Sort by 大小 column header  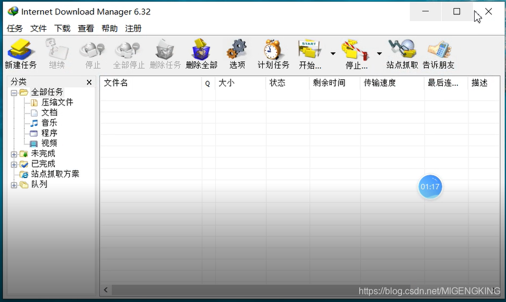240,83
